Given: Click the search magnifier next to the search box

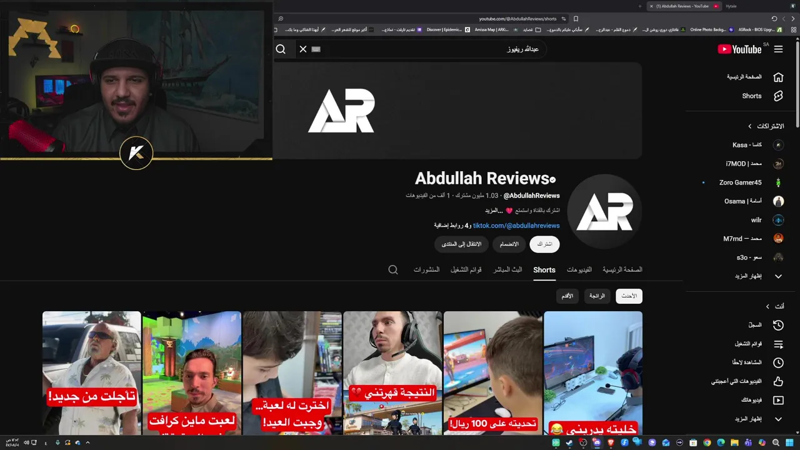Looking at the screenshot, I should click(x=281, y=49).
